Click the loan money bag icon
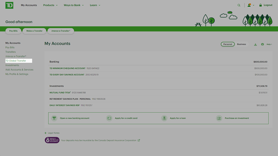This screenshot has width=278, height=156. tap(164, 118)
